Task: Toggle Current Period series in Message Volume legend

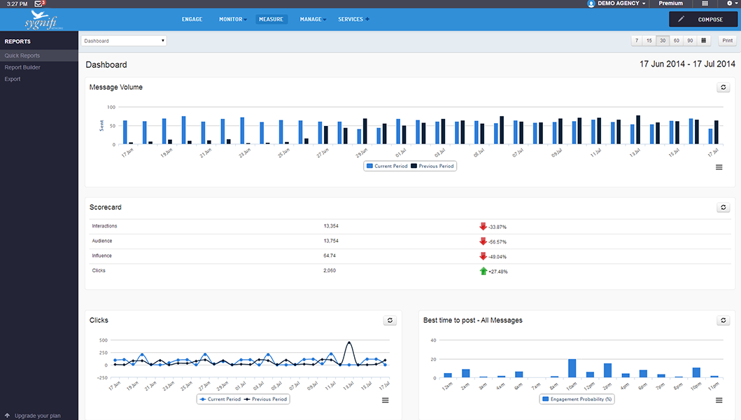Action: [386, 166]
